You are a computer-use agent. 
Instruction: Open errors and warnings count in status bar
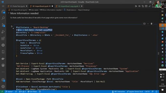pos(22,91)
